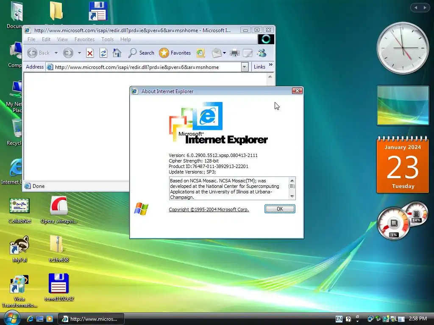
Task: Click the EN language indicator in tray
Action: 339,319
